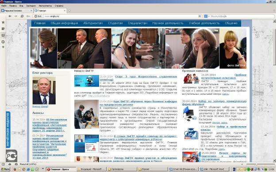Open the history clock panel in the sidebar
Screen dimensions: 276x172
tap(3, 42)
